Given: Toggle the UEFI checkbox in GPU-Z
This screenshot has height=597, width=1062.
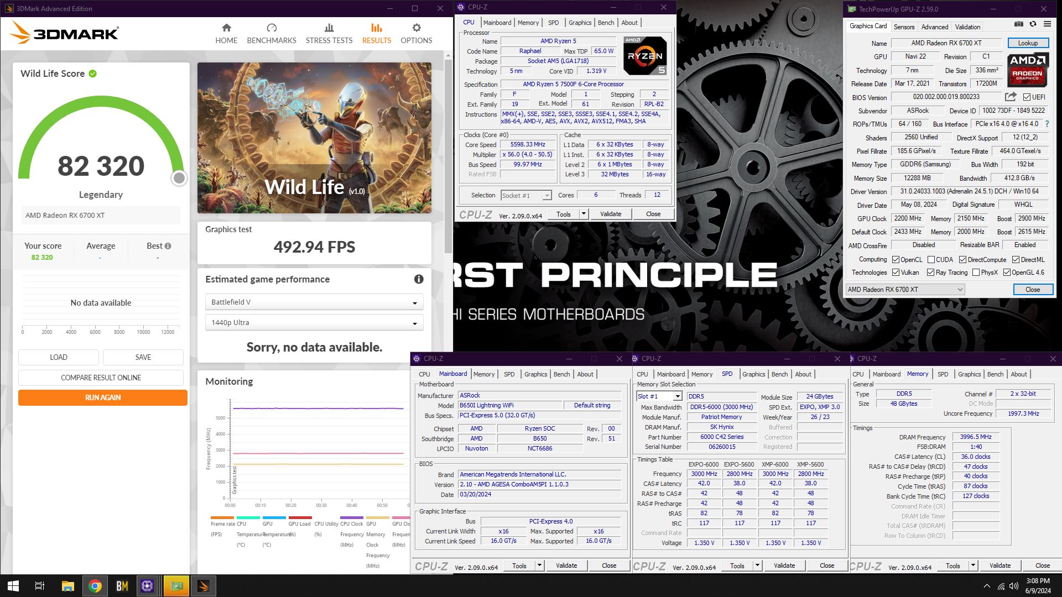Looking at the screenshot, I should coord(1027,97).
